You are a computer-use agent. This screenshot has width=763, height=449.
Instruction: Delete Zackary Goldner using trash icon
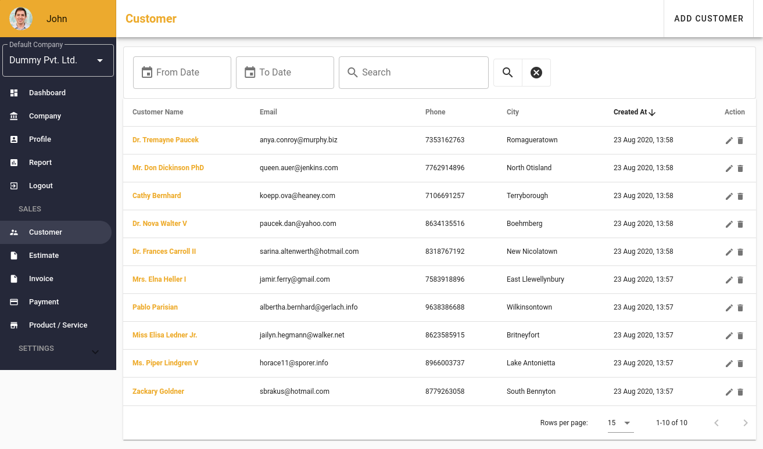tap(740, 391)
